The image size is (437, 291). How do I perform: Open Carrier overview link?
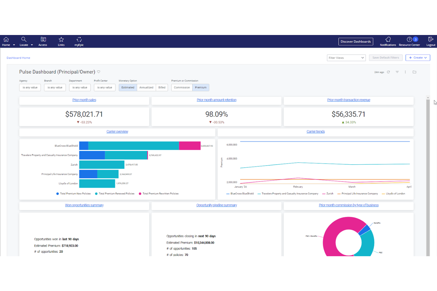[x=117, y=131]
